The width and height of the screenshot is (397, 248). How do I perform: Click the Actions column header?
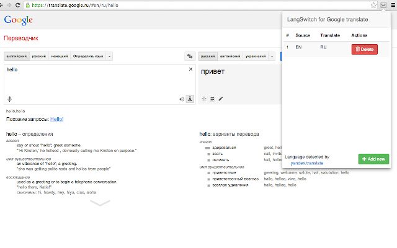coord(359,35)
